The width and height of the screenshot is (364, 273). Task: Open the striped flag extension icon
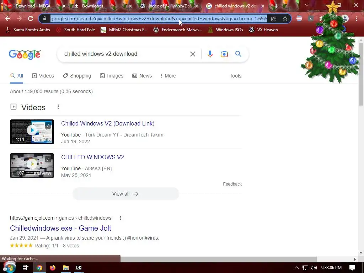[x=299, y=18]
